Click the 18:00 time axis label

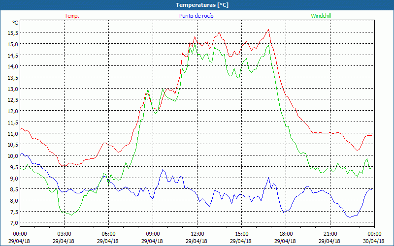(x=286, y=234)
